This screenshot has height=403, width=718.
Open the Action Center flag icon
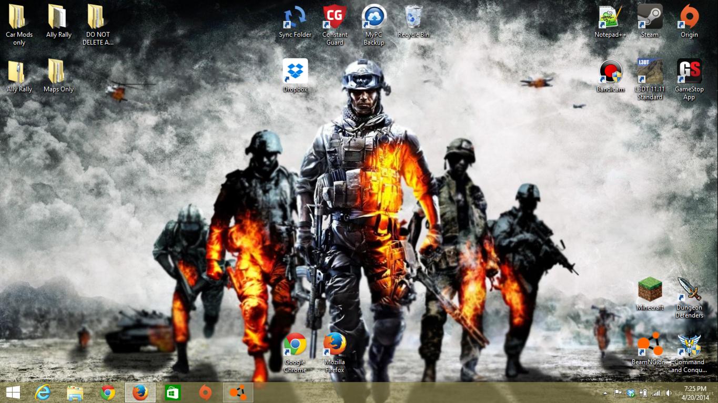click(618, 393)
